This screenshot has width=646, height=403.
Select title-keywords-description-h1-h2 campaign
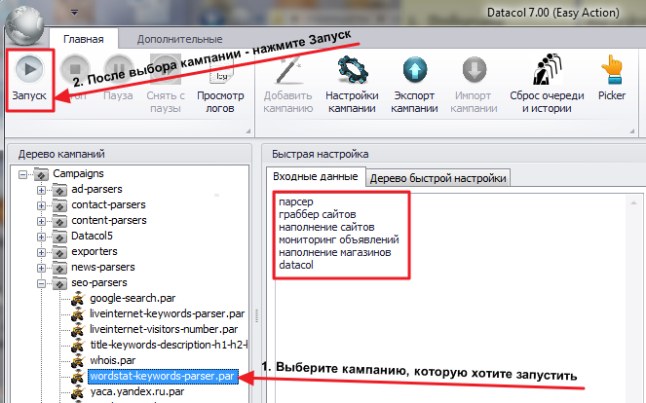pyautogui.click(x=169, y=345)
